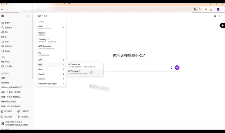
Task: Click the 一键换车 steering wheel icon
Action: click(19, 111)
